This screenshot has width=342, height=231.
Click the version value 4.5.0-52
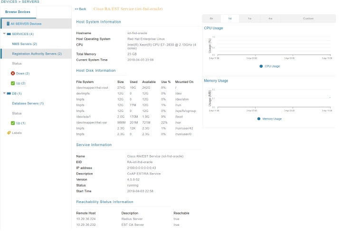pos(133,180)
